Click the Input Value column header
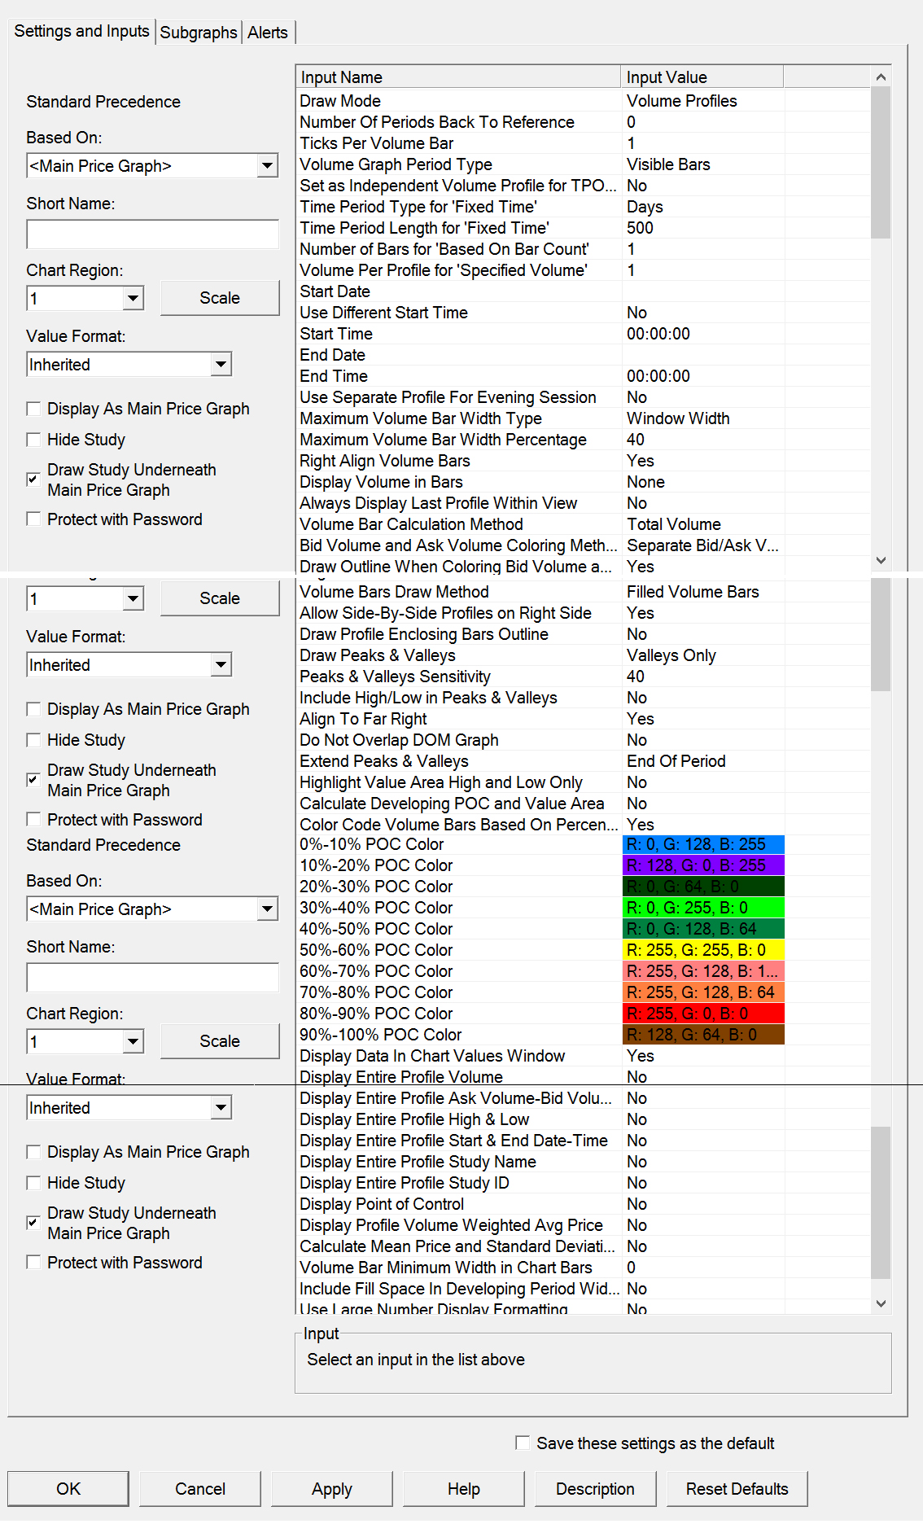Image resolution: width=923 pixels, height=1524 pixels. click(702, 77)
